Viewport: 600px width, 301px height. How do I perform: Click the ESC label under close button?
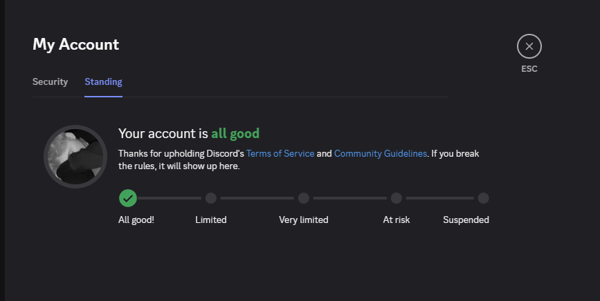click(529, 69)
